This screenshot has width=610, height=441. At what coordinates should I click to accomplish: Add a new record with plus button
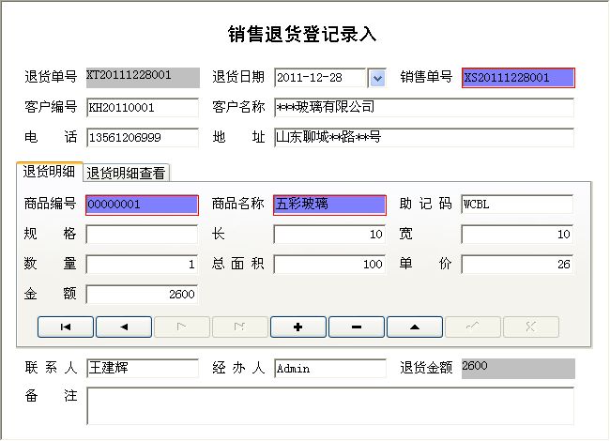pyautogui.click(x=298, y=327)
